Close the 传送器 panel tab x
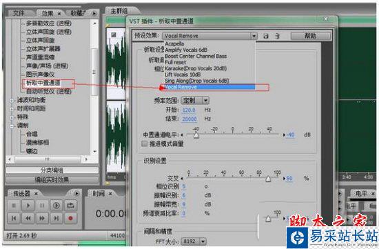 coord(36,194)
